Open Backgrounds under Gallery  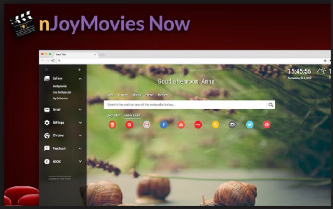click(60, 86)
